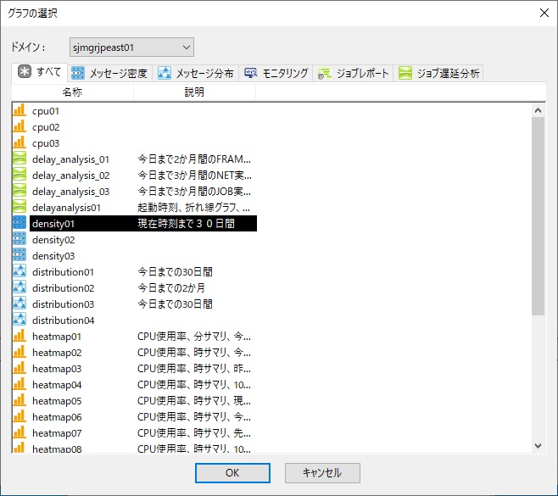
Task: Click the 名称 column header
Action: 72,92
